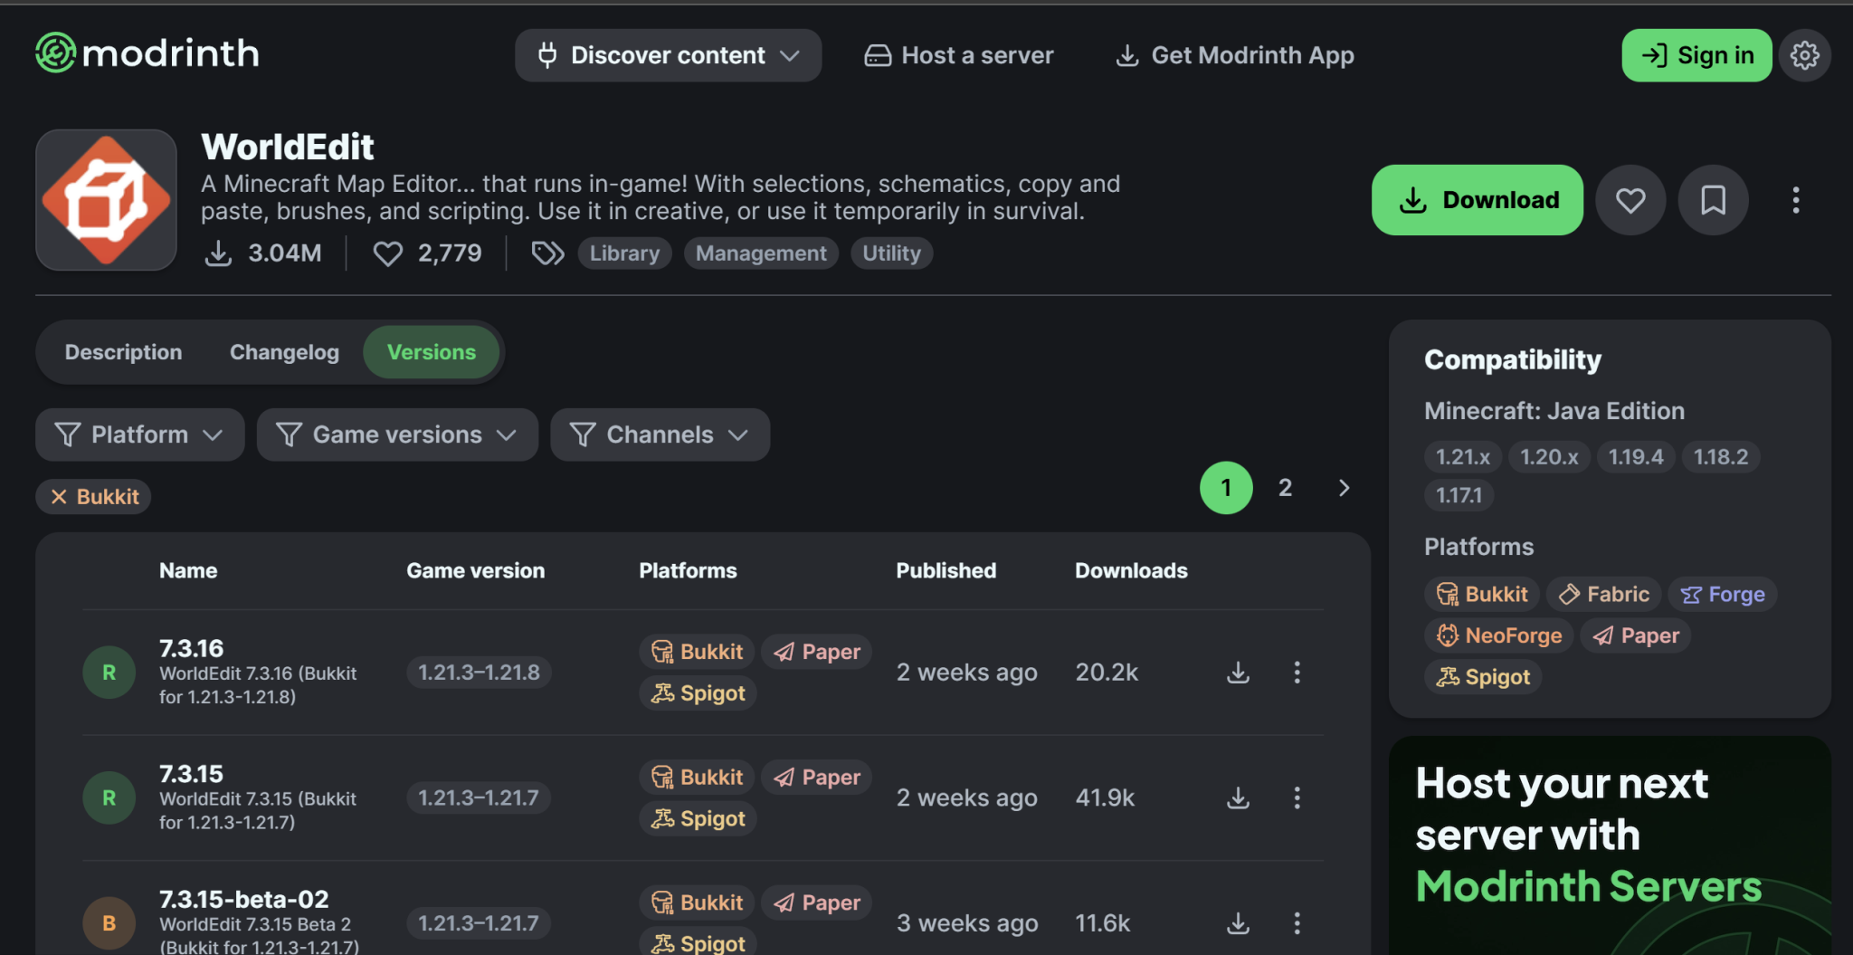Open the project's three-dot options menu
1853x955 pixels.
pos(1795,200)
